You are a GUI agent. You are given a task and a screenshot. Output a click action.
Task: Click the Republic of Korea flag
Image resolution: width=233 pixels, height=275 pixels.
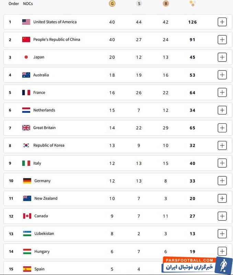26,145
